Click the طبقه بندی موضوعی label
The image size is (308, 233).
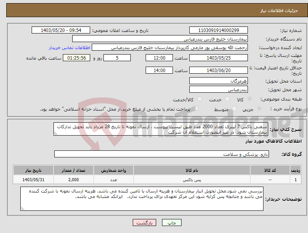tap(281, 99)
